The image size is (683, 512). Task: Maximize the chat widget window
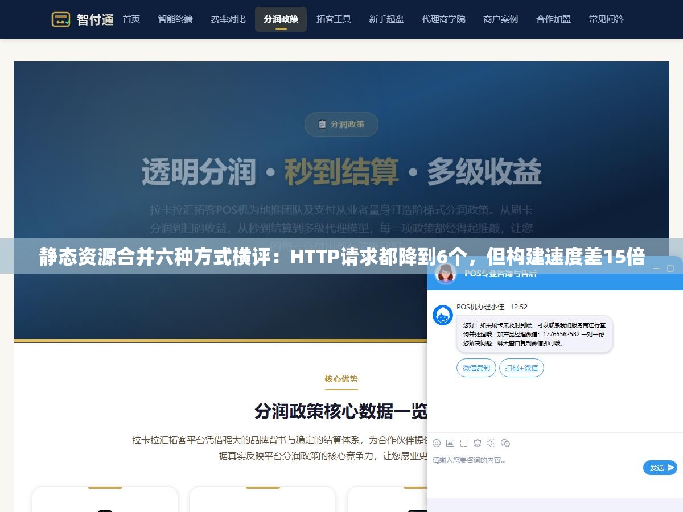tap(671, 268)
